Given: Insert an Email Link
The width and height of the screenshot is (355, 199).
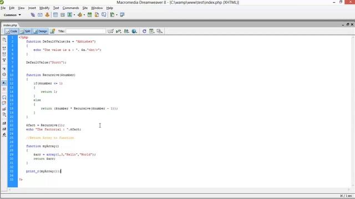Looking at the screenshot, I should click(40, 15).
